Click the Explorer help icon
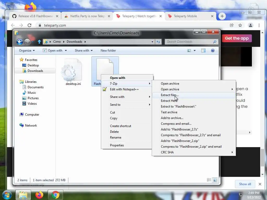The image size is (267, 200). pos(213,51)
